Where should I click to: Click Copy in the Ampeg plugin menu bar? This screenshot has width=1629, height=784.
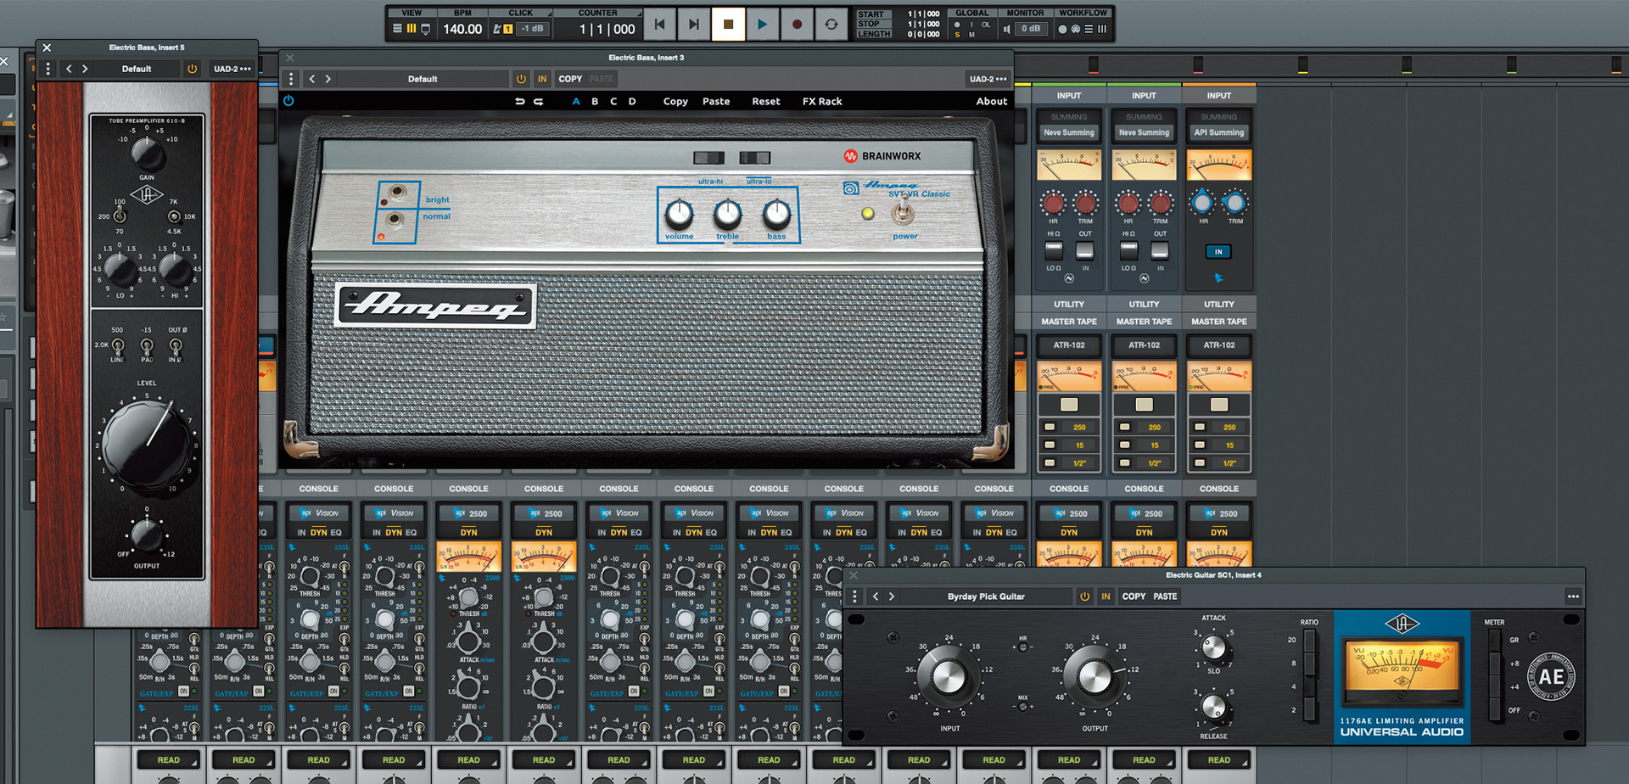tap(675, 101)
